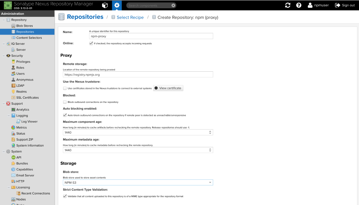Check Block outbound connections checkbox
The width and height of the screenshot is (359, 205).
[65, 102]
